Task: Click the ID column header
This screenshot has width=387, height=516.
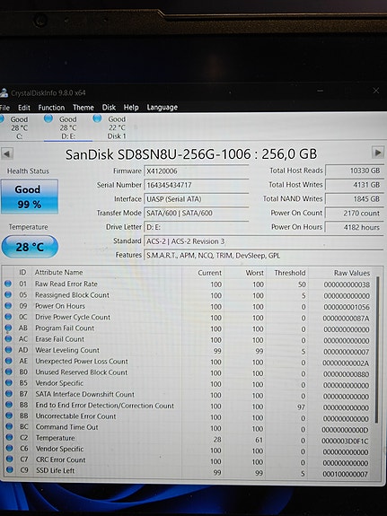Action: click(22, 272)
